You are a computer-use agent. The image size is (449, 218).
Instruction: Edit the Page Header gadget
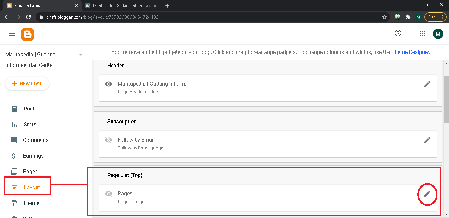pyautogui.click(x=427, y=84)
